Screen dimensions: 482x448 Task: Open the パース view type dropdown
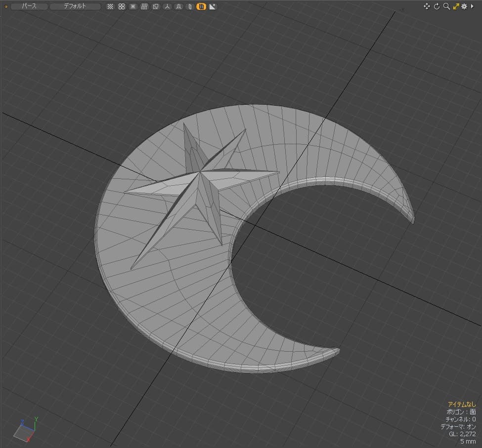point(29,6)
